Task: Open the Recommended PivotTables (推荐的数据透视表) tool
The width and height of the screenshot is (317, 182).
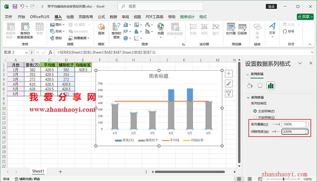Action: point(25,31)
